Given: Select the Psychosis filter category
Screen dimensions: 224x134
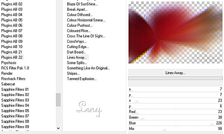Looking at the screenshot, I should [9, 63].
